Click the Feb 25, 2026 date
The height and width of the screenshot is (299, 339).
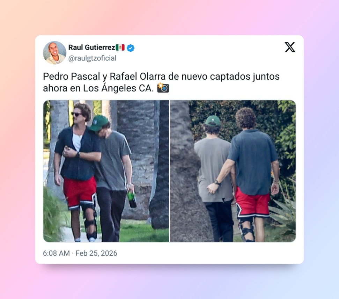point(96,253)
